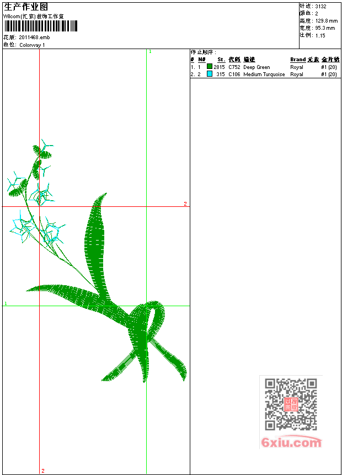Viewport: 342px width, 475px height.
Task: Select the stitch count '315' cell
Action: 221,74
